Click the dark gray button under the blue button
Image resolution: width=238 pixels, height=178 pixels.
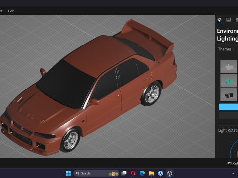[229, 115]
